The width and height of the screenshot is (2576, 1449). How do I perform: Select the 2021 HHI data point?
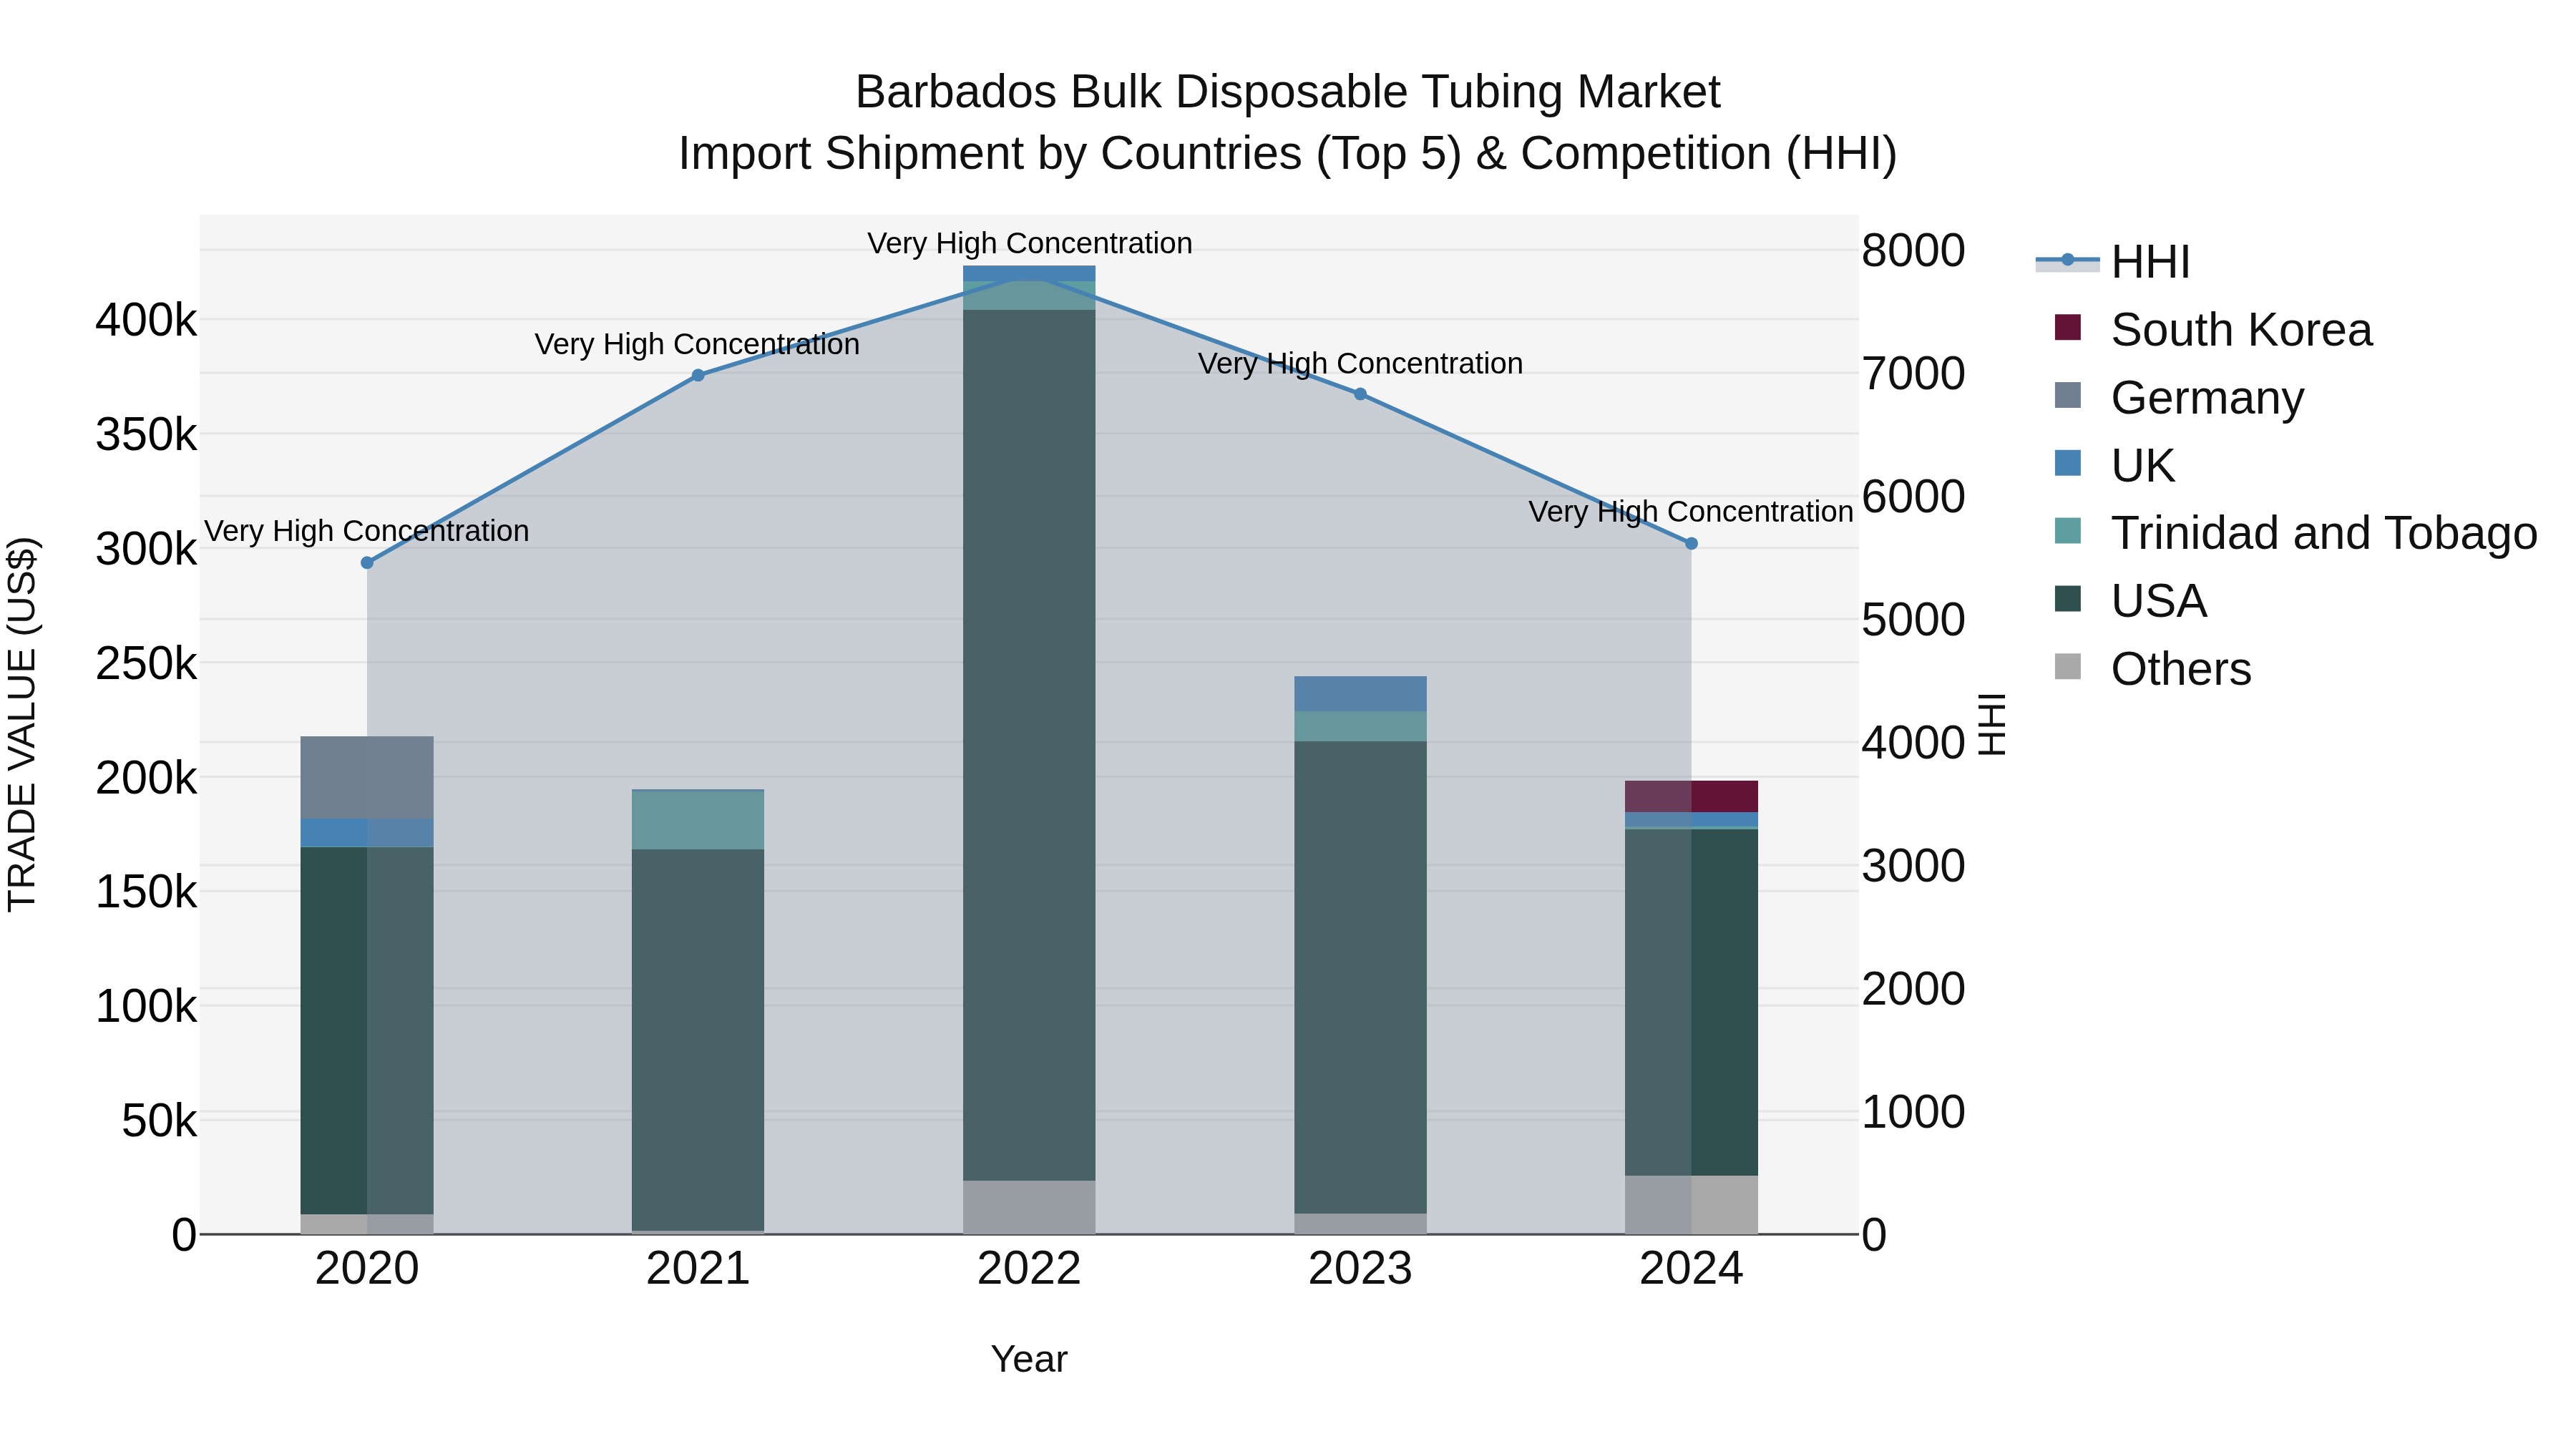click(x=698, y=376)
